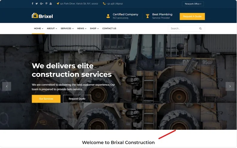Click the Request A Quote header button

[x=192, y=16]
